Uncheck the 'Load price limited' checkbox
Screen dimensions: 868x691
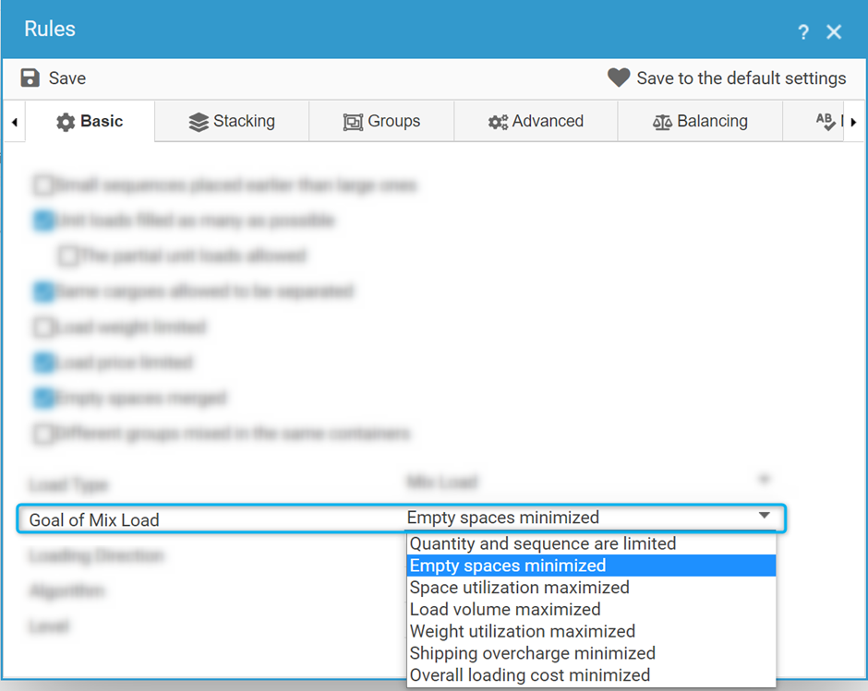coord(43,363)
